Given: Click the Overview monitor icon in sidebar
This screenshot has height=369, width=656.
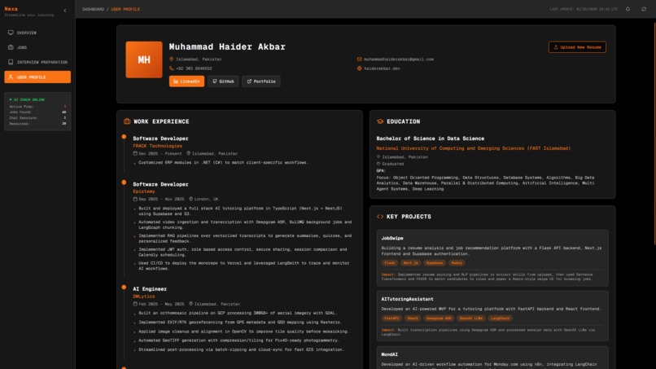Looking at the screenshot, I should pyautogui.click(x=11, y=33).
